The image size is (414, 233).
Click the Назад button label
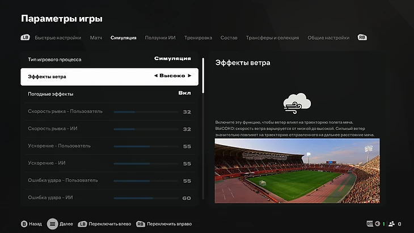pos(35,224)
